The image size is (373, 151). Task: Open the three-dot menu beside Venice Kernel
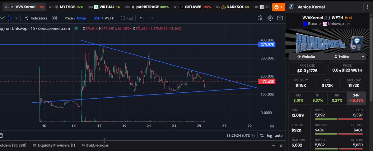367,7
